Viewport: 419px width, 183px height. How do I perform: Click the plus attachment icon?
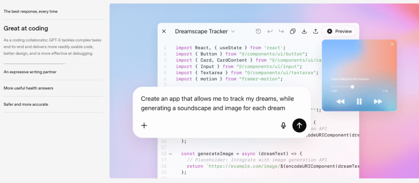click(x=144, y=125)
